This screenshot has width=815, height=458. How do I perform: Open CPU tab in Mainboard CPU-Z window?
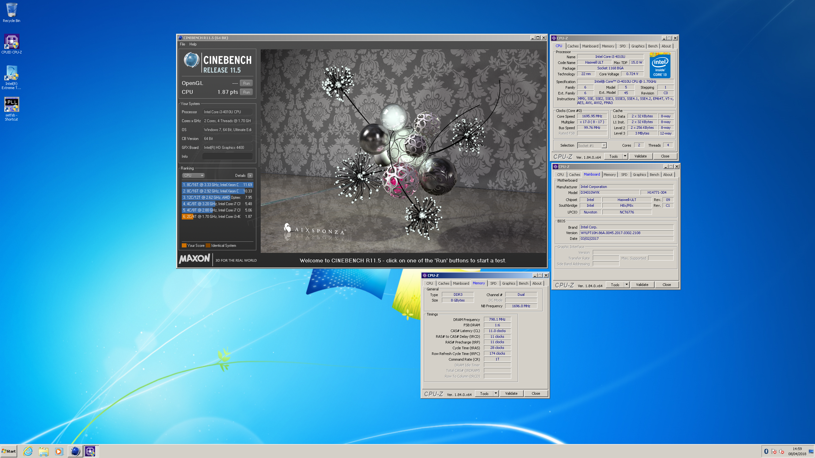560,175
